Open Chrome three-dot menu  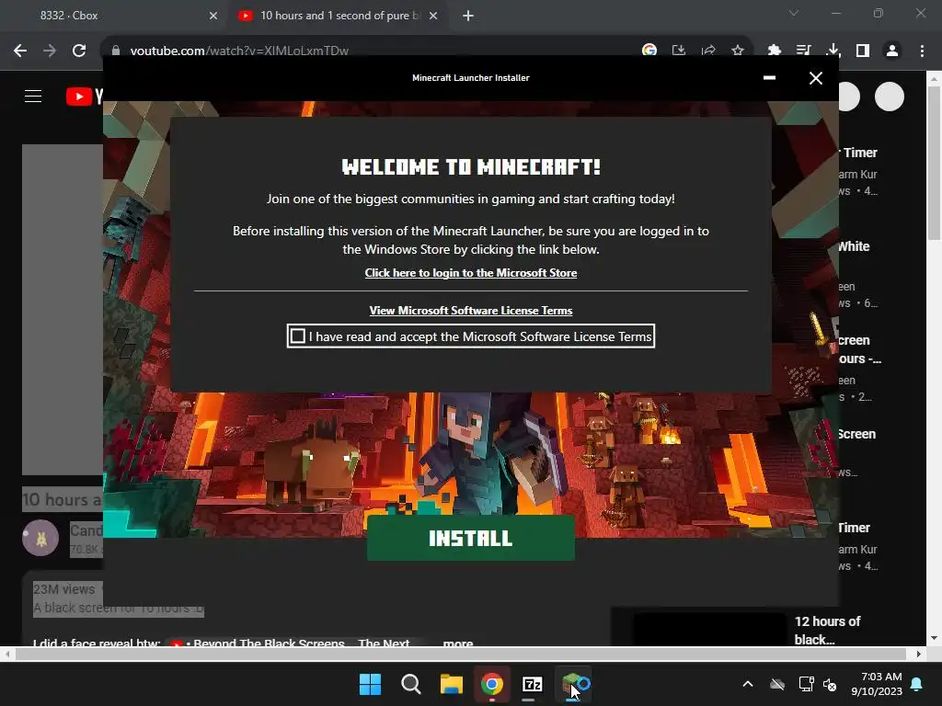(x=922, y=51)
